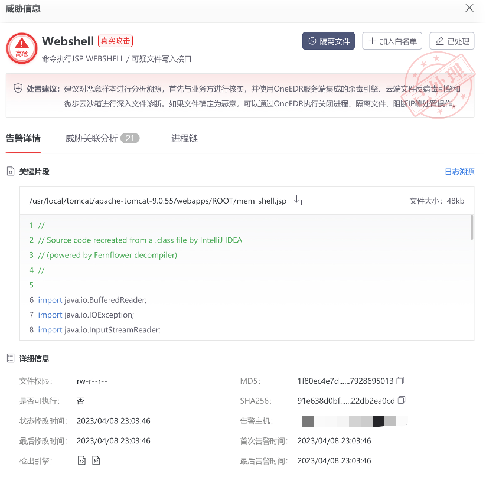Mark alert with the 已处理 button

(x=452, y=41)
